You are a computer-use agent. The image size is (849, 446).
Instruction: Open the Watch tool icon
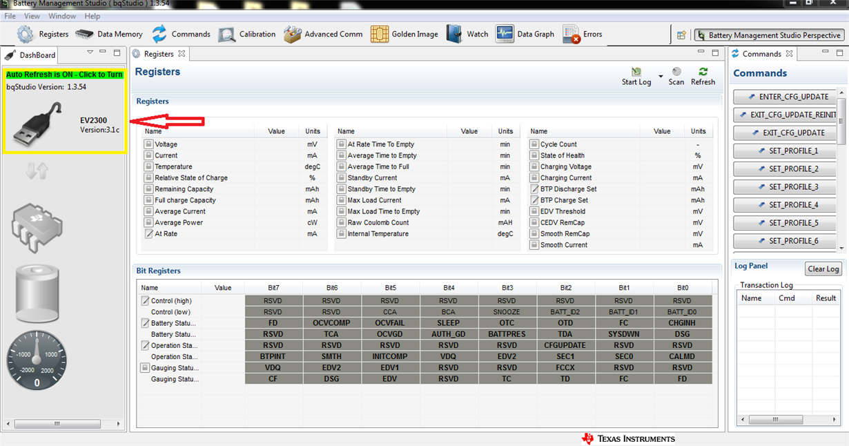click(454, 34)
